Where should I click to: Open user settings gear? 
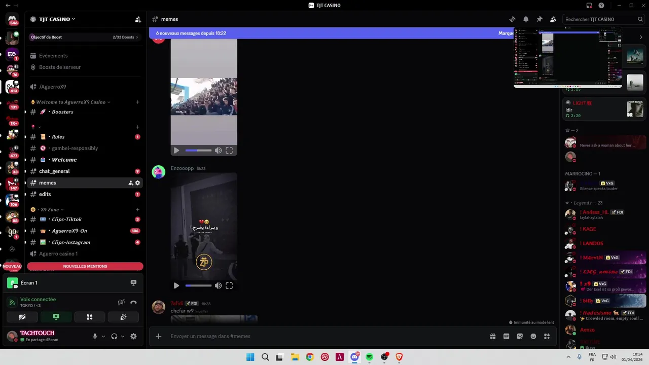click(x=133, y=336)
